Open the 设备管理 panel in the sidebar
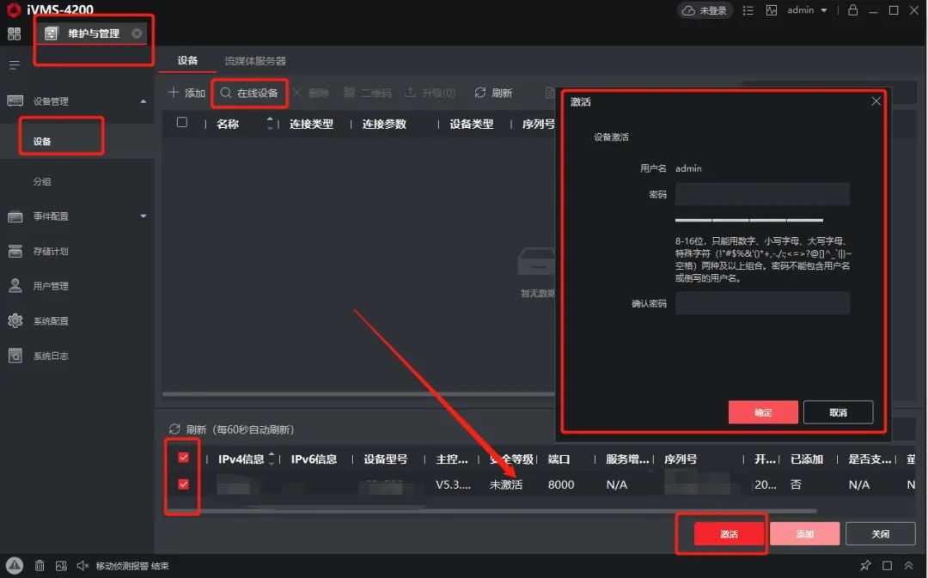 click(x=52, y=100)
